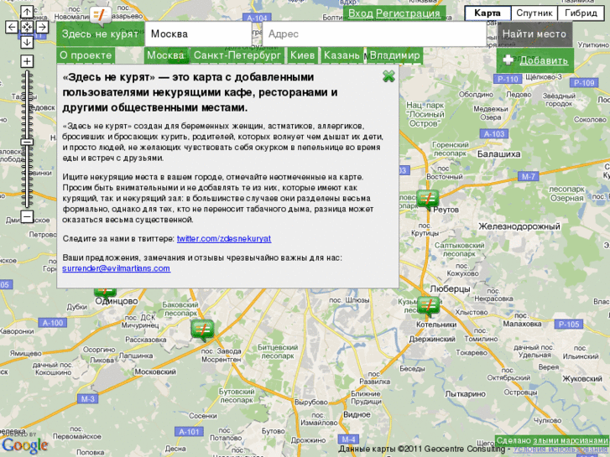Switch the map to Гибрид view
The image size is (610, 457).
tap(581, 13)
